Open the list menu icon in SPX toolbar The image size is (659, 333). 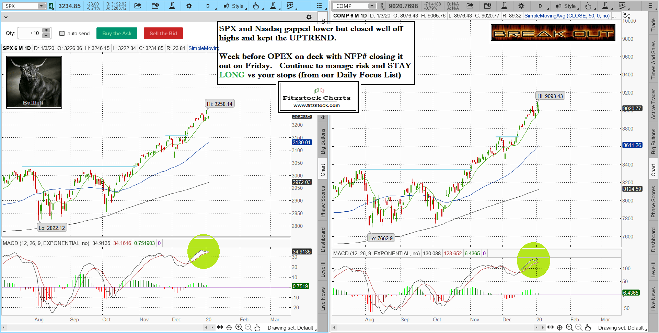[320, 6]
